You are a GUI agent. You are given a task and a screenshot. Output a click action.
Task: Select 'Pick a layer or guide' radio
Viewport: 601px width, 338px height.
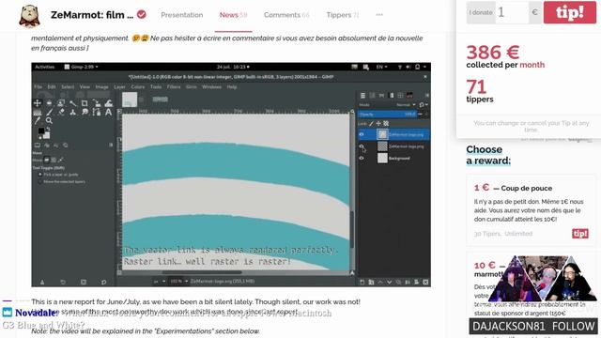click(x=39, y=175)
